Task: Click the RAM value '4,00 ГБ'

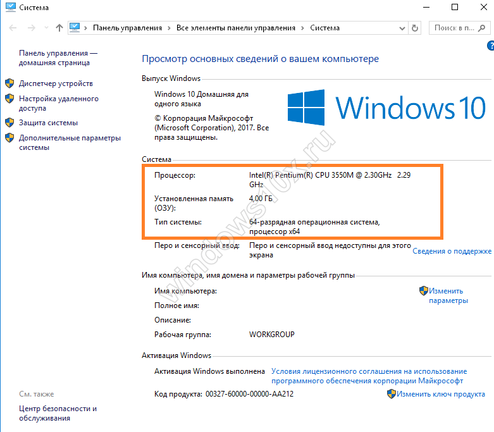Action: 261,199
